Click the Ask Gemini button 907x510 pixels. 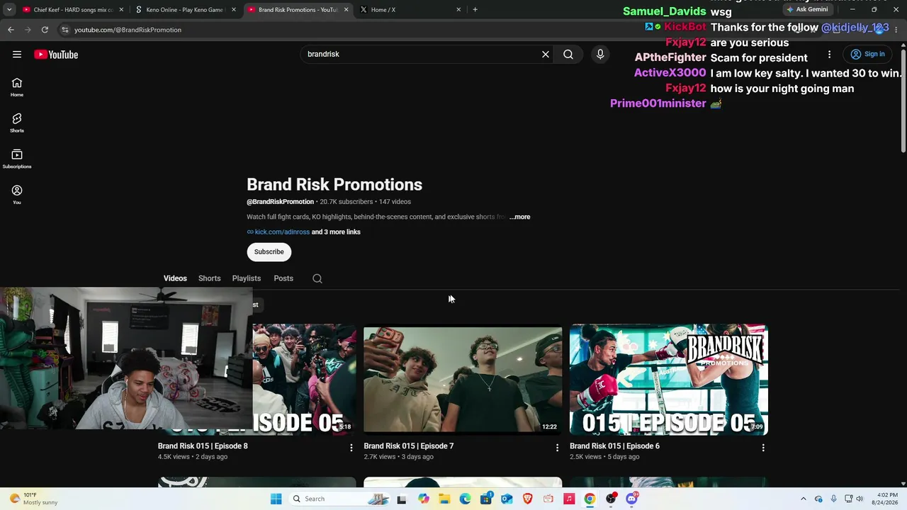(807, 10)
